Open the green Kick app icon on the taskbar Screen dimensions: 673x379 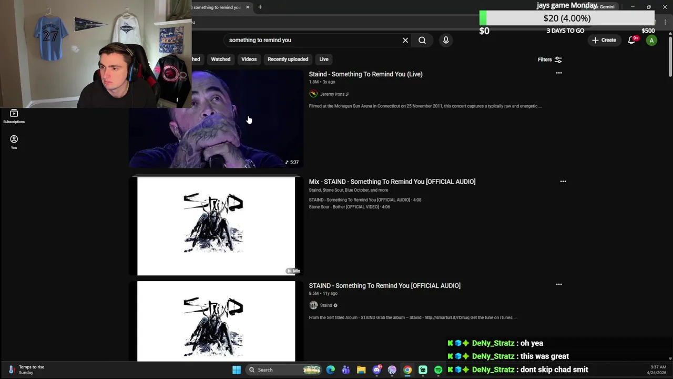pos(423,370)
